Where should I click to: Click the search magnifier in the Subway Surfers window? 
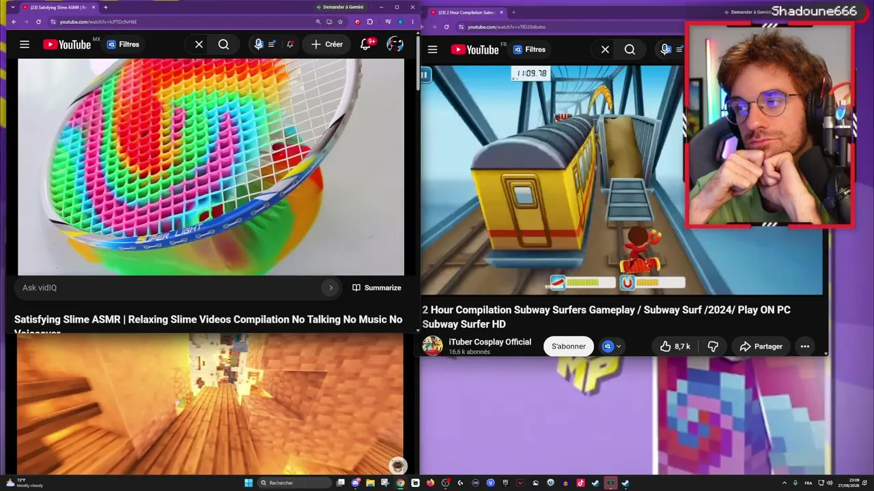(630, 49)
